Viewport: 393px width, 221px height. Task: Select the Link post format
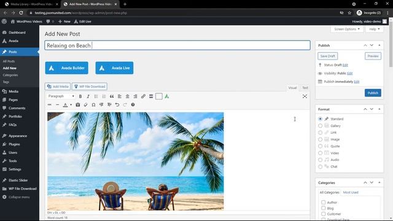click(320, 133)
